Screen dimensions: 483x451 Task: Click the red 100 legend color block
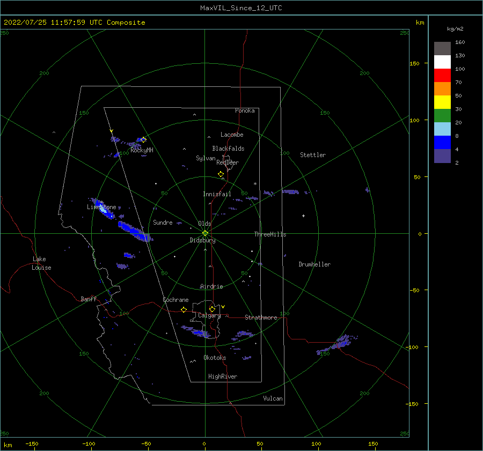(442, 76)
